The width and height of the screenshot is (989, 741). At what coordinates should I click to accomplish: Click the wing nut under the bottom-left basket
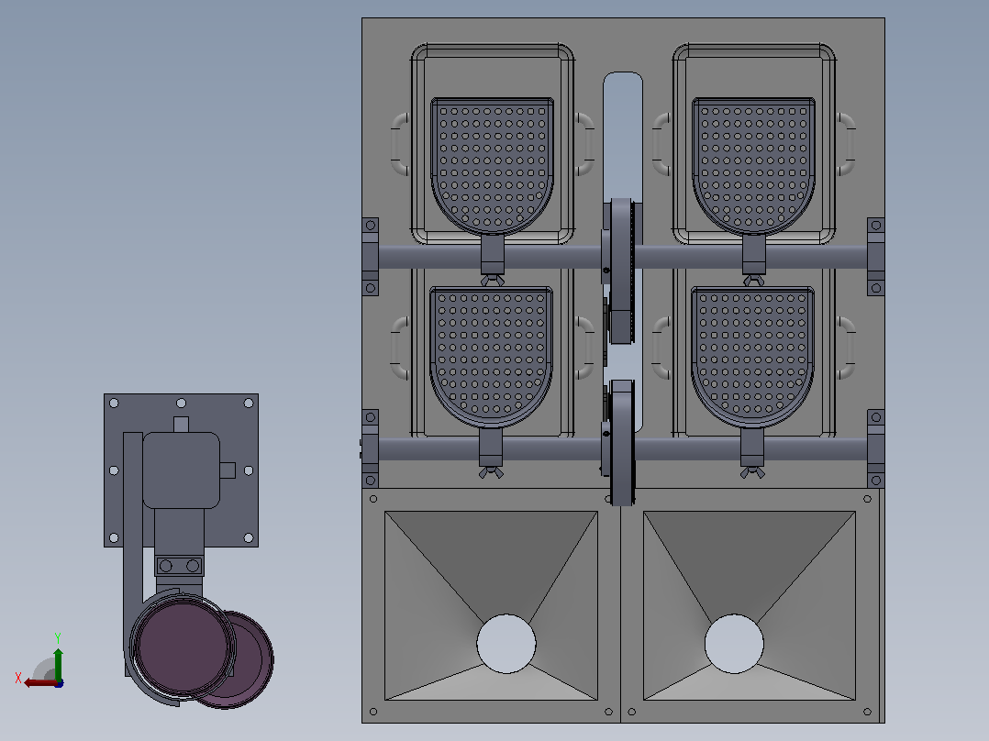(491, 472)
